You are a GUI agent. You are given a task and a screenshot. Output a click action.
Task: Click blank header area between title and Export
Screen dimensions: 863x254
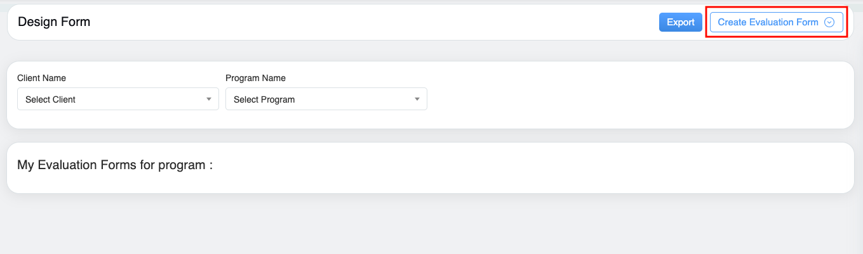coord(381,22)
